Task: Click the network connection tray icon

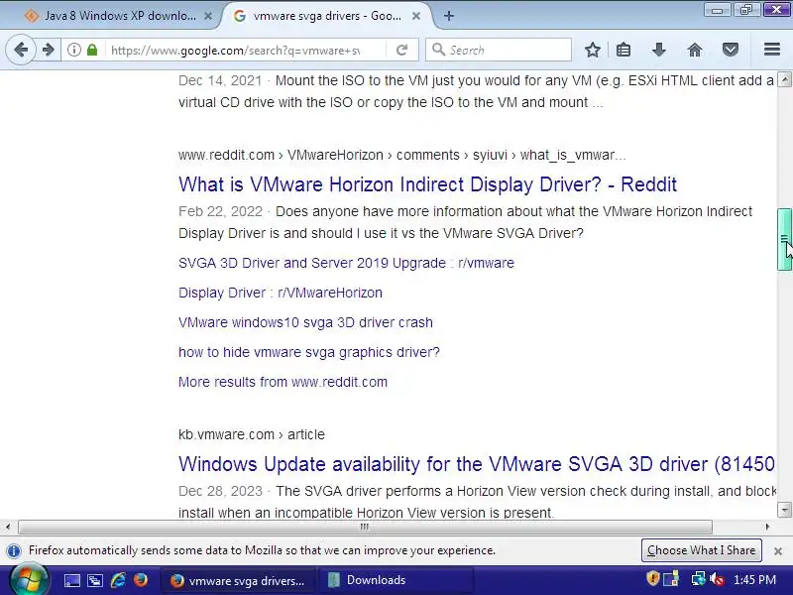Action: [x=699, y=579]
